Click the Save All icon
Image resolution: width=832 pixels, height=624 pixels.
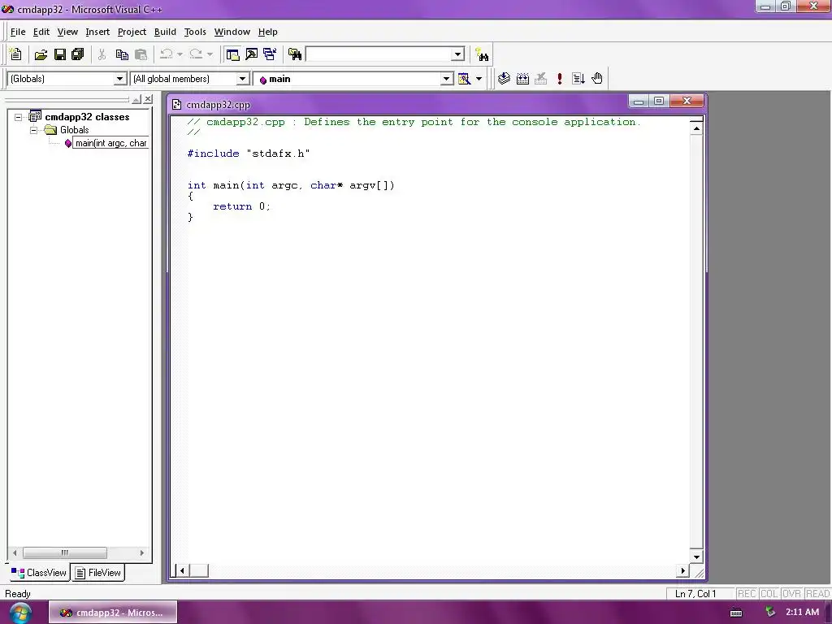pyautogui.click(x=78, y=54)
